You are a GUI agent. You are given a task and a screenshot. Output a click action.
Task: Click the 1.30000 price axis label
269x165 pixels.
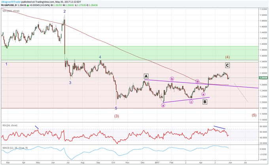(x=263, y=73)
